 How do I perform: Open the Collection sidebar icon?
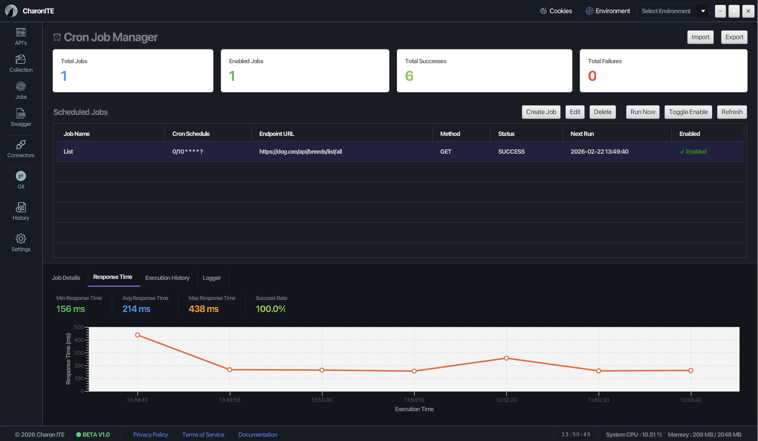pos(21,63)
